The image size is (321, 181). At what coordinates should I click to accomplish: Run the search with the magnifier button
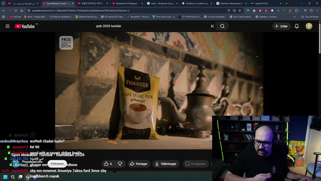[x=222, y=26]
